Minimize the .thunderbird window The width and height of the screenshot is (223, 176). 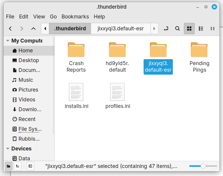(198, 7)
